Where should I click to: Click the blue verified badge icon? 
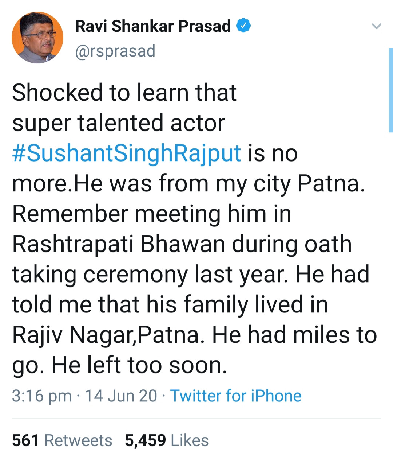[x=243, y=26]
